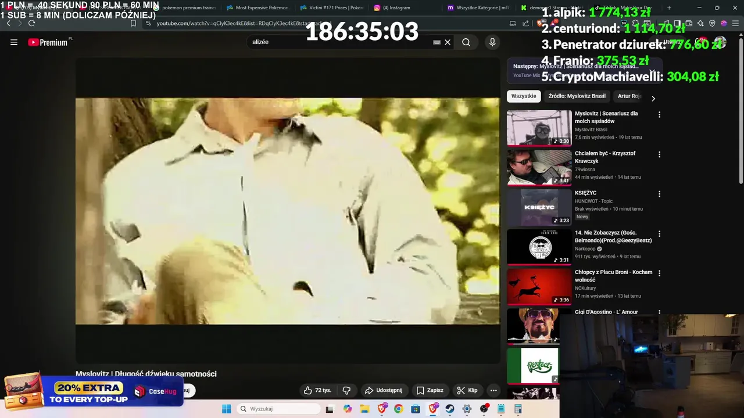Open Brave main menu hamburger
744x418 pixels.
pyautogui.click(x=734, y=23)
